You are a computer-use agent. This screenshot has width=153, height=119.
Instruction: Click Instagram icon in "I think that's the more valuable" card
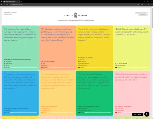(x=116, y=65)
